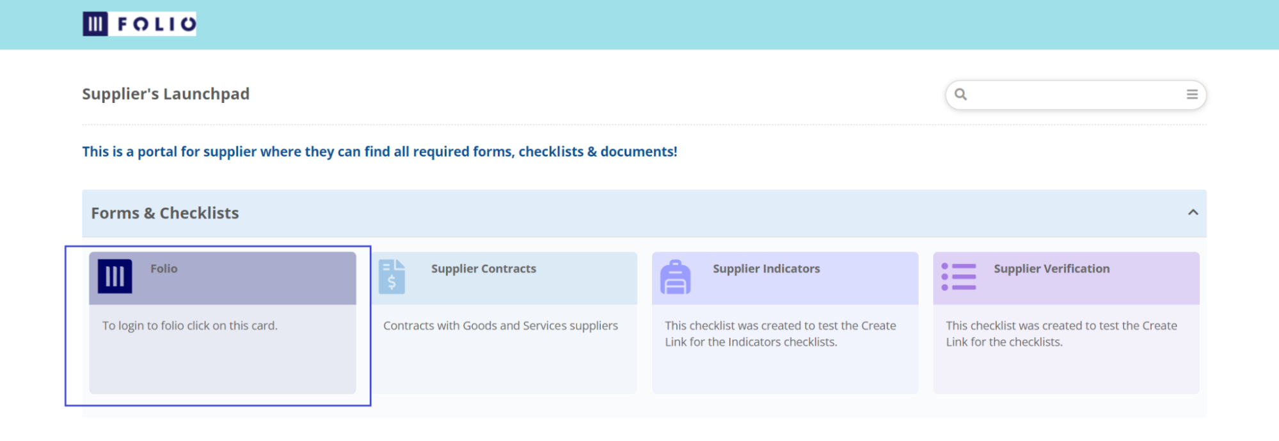Viewport: 1279px width, 441px height.
Task: Click the FOLIO logo in header
Action: 139,24
